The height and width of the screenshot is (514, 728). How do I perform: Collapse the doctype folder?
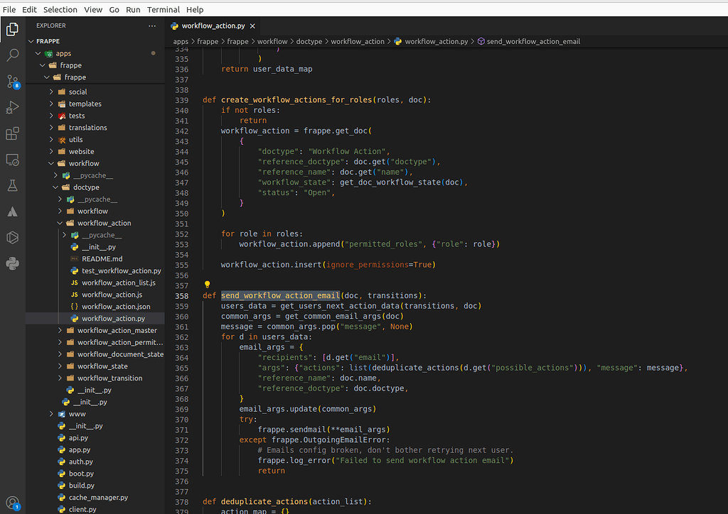[x=55, y=187]
